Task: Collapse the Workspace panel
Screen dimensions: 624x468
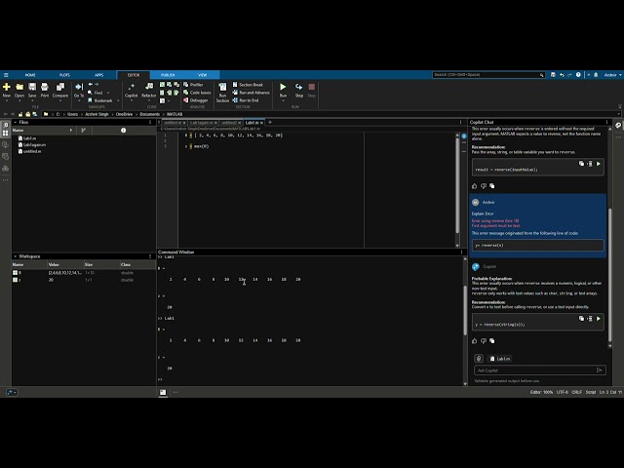Action: click(16, 256)
